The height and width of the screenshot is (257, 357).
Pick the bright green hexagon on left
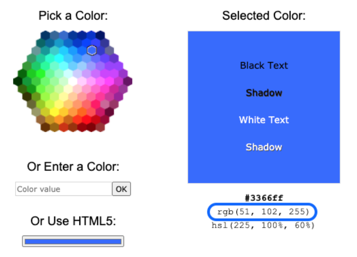click(41, 74)
